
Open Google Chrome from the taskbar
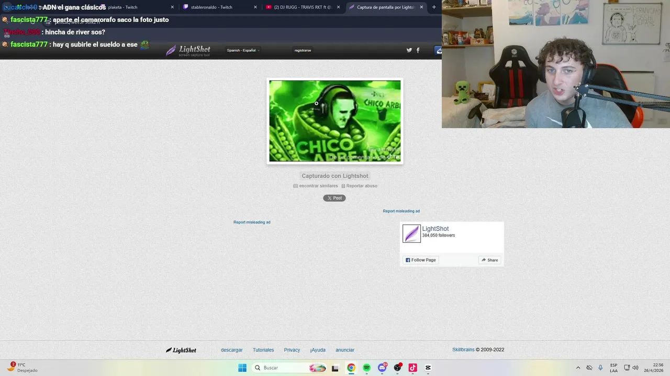coord(351,368)
